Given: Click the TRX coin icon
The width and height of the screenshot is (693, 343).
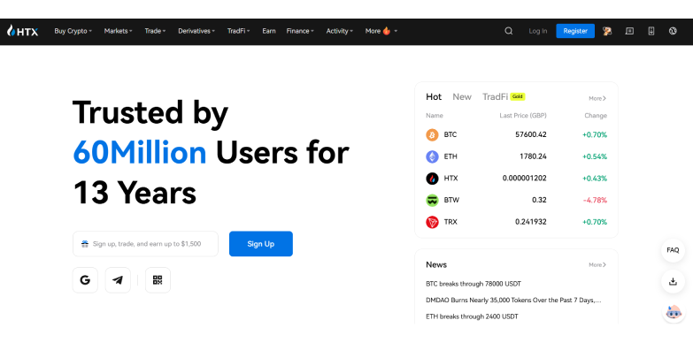Looking at the screenshot, I should click(432, 222).
